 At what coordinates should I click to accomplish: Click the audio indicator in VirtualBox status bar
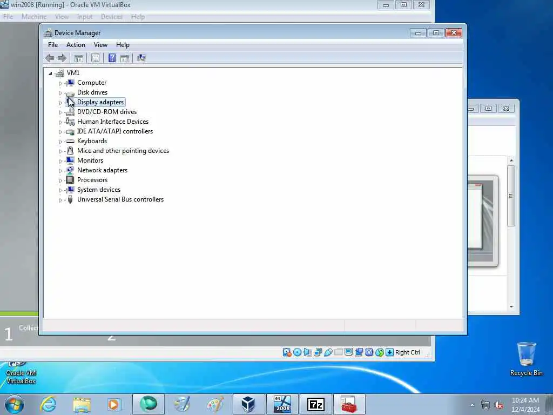pos(307,352)
